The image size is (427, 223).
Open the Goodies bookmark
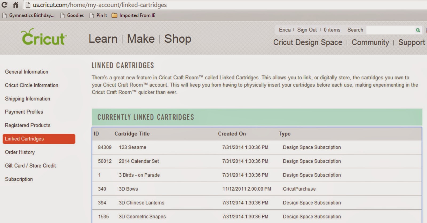click(x=72, y=15)
